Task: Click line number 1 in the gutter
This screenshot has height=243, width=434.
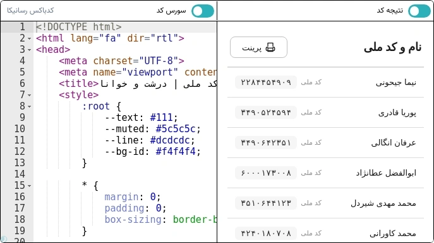Action: [x=22, y=27]
